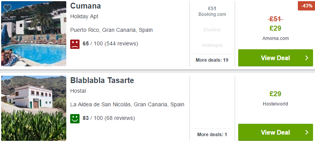Image resolution: width=315 pixels, height=142 pixels.
Task: Open the 544 reviews score for Cumana
Action: [110, 43]
